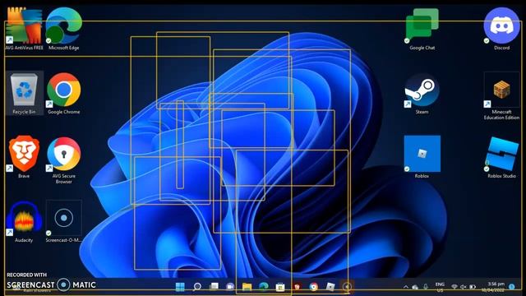
Task: Open the notification badge in tray
Action: click(x=512, y=287)
